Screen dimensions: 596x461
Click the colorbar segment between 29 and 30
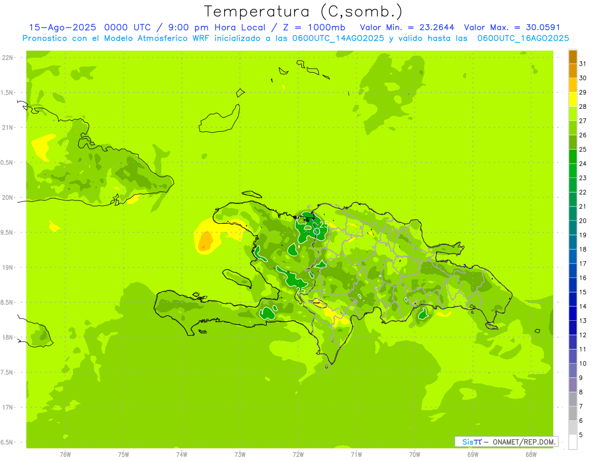(x=573, y=86)
